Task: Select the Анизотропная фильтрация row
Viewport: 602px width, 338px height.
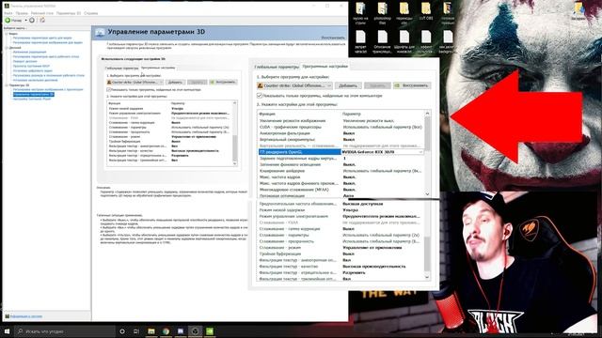Action: point(341,133)
